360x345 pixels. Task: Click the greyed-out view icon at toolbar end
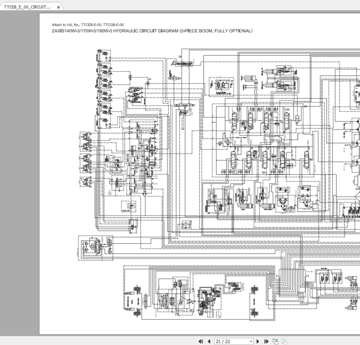pos(285,341)
